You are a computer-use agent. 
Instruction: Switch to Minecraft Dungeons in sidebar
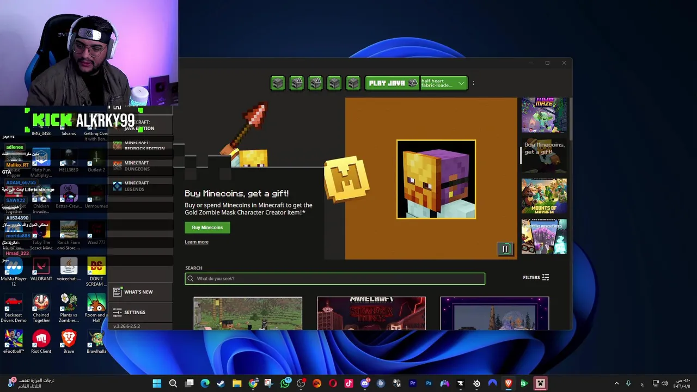[x=140, y=166]
